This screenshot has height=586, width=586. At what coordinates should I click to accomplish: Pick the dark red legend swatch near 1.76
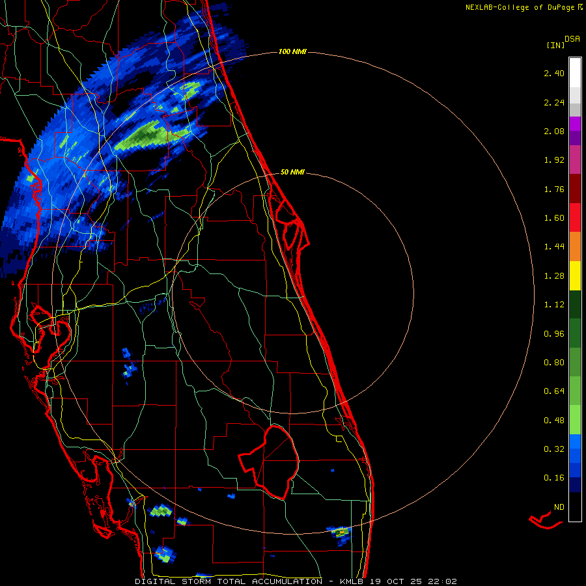575,189
